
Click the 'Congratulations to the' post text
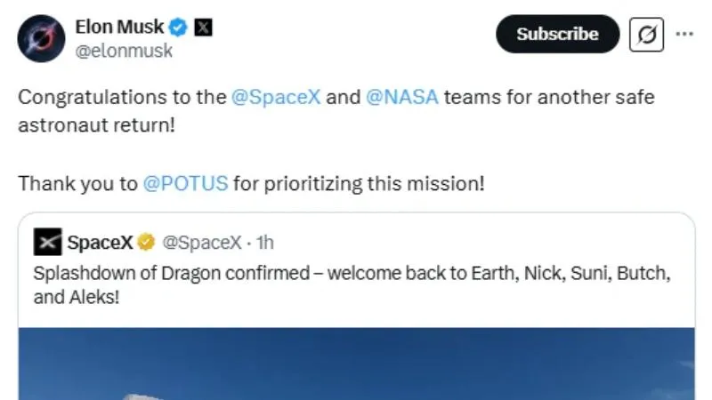[122, 97]
